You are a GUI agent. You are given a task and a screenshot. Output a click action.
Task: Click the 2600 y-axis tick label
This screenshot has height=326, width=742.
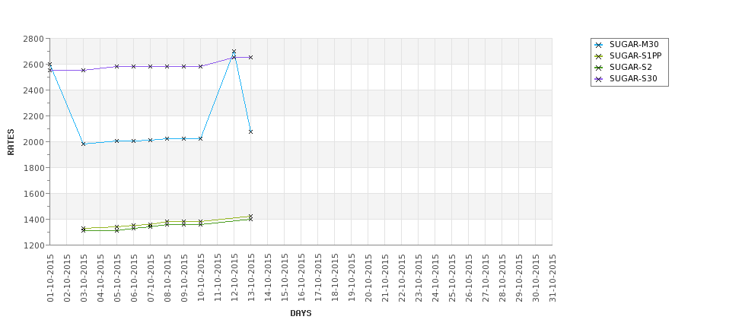click(x=33, y=65)
